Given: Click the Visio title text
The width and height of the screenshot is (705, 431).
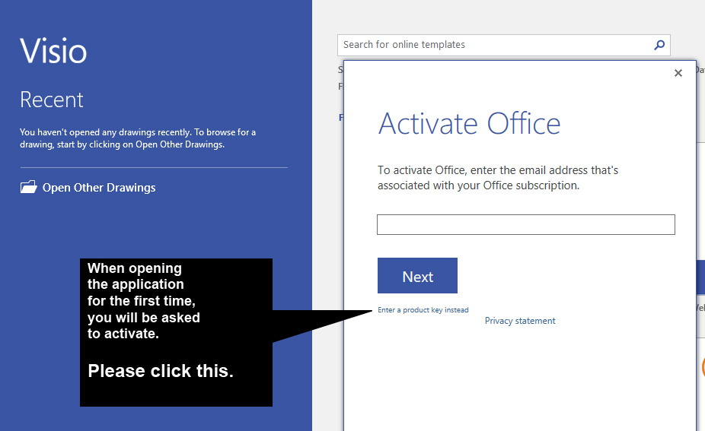Looking at the screenshot, I should 53,51.
